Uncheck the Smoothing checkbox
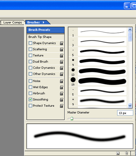136x156 pixels. point(30,99)
